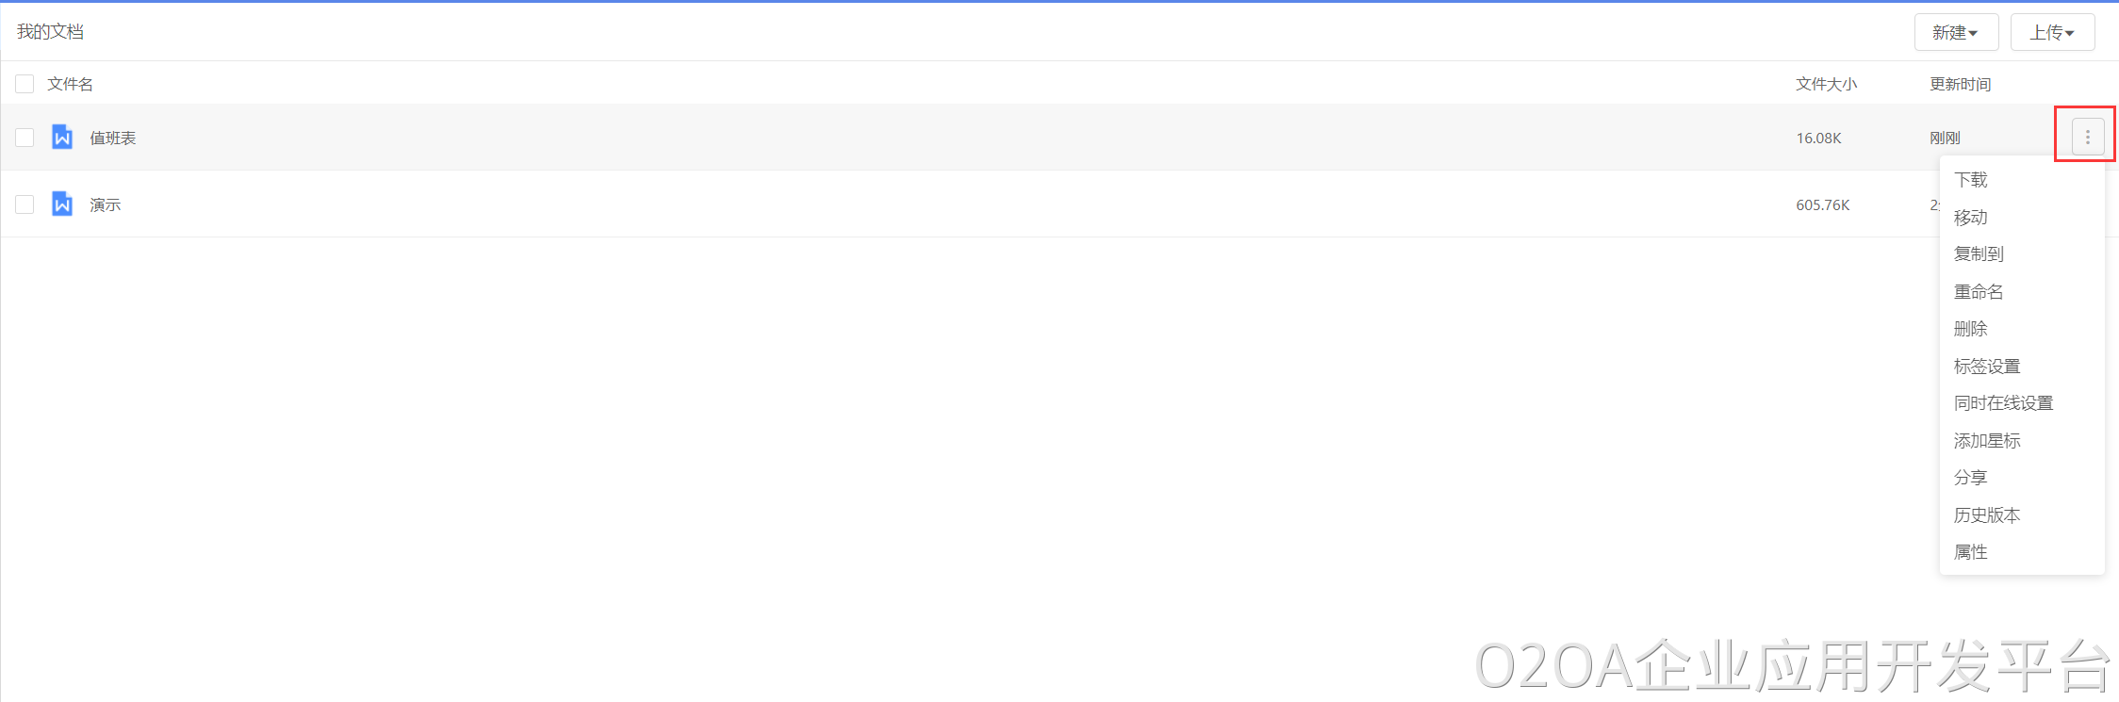
Task: Open the 新建 dropdown
Action: tap(1956, 32)
